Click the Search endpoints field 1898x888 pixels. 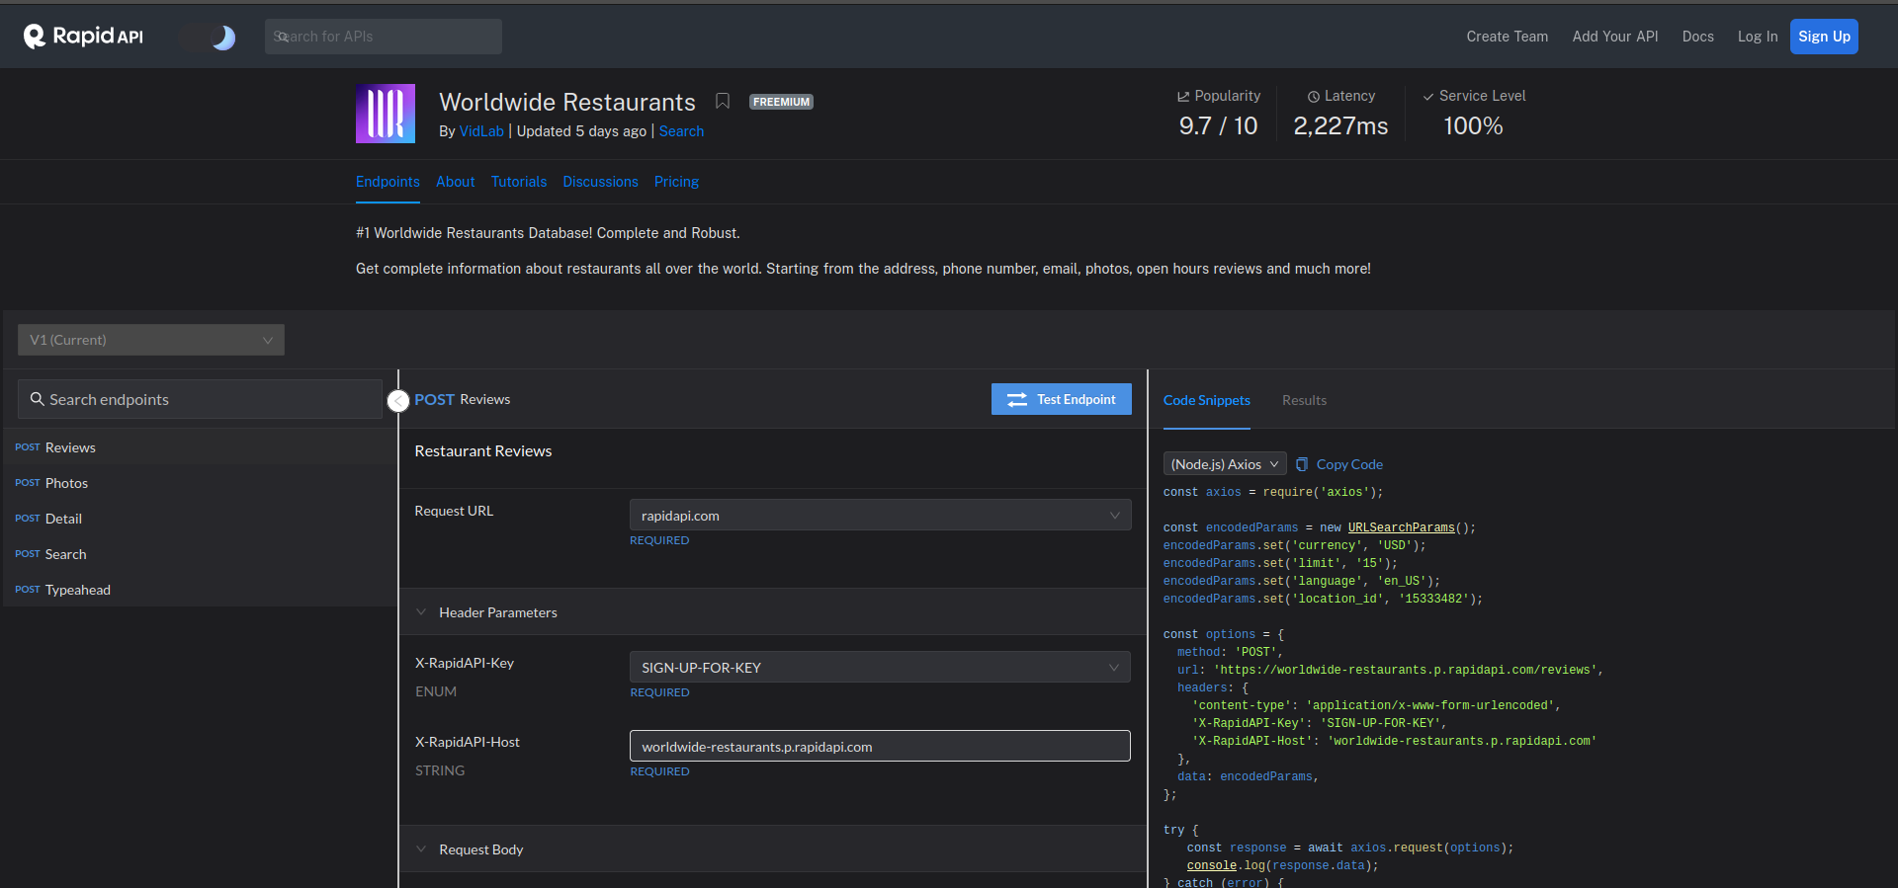tap(200, 399)
